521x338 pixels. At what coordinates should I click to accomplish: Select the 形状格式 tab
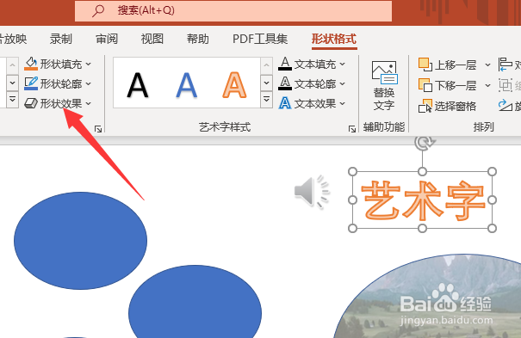pos(334,40)
